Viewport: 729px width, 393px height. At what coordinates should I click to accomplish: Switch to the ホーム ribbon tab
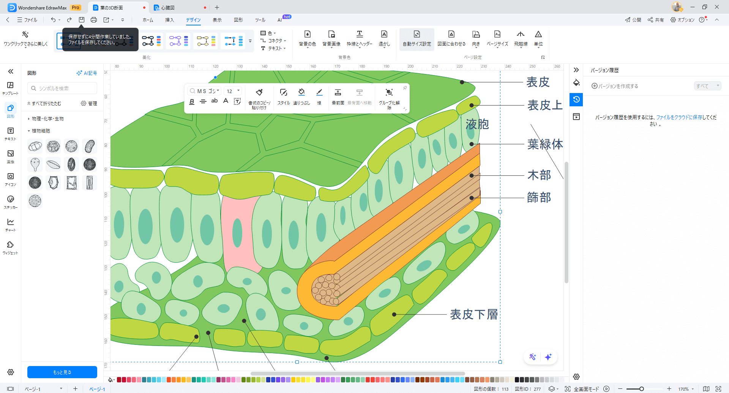(148, 20)
